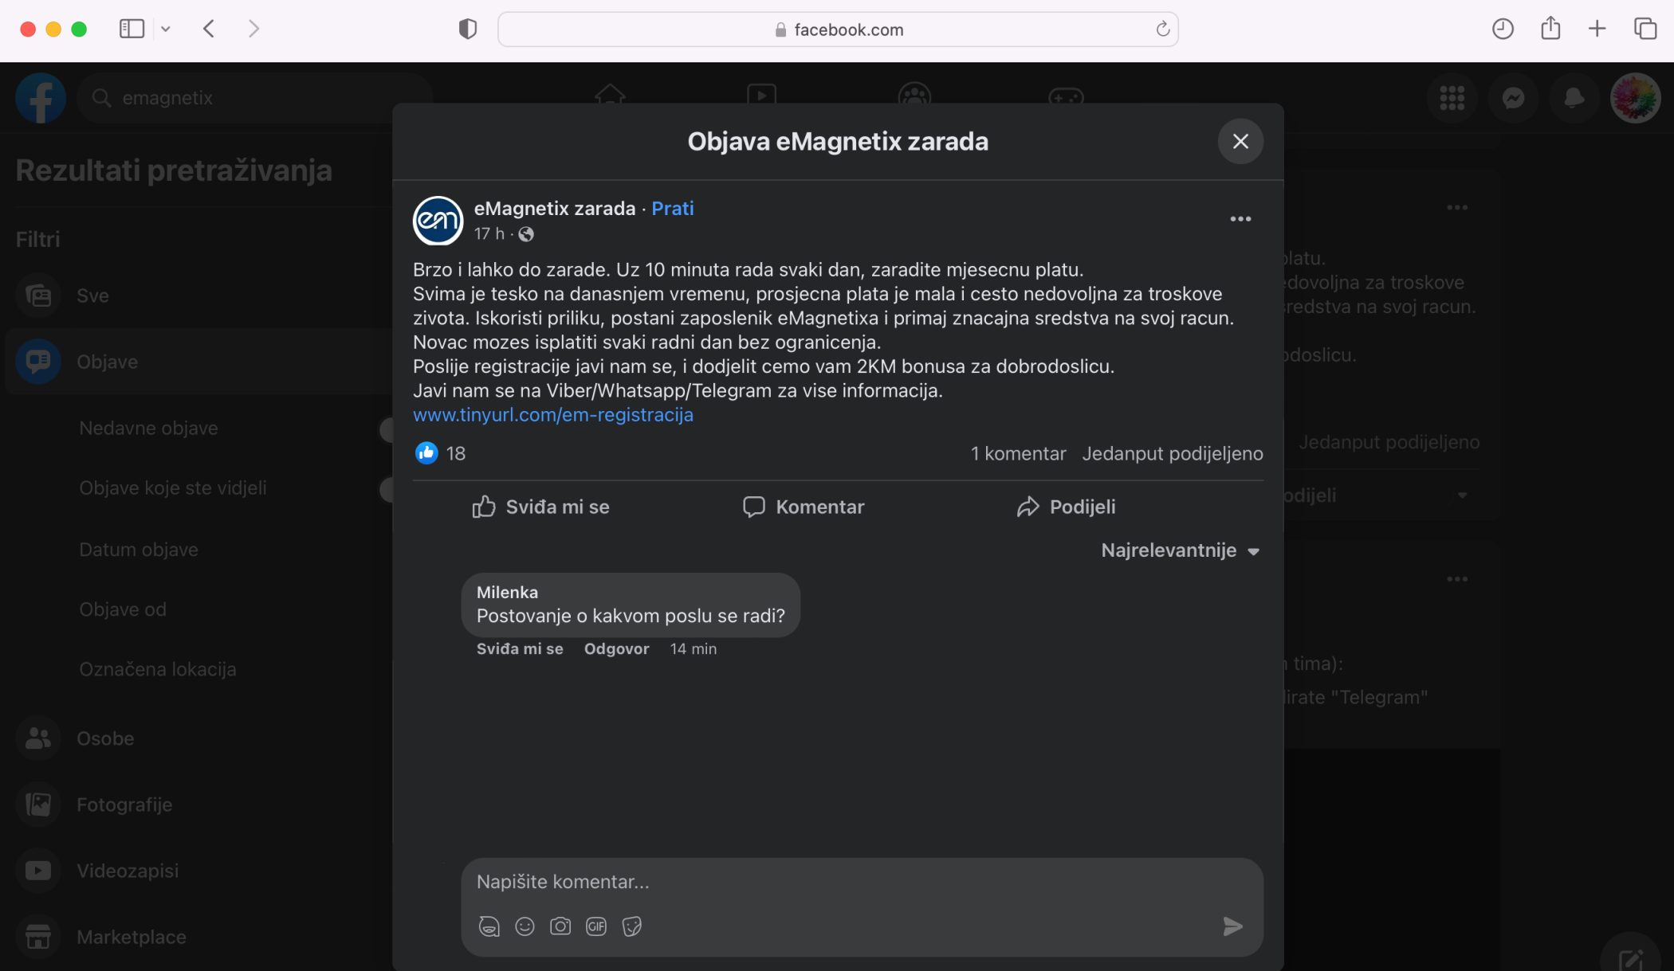Expand the Safari sidebar options chevron
Image resolution: width=1674 pixels, height=971 pixels.
tap(165, 29)
